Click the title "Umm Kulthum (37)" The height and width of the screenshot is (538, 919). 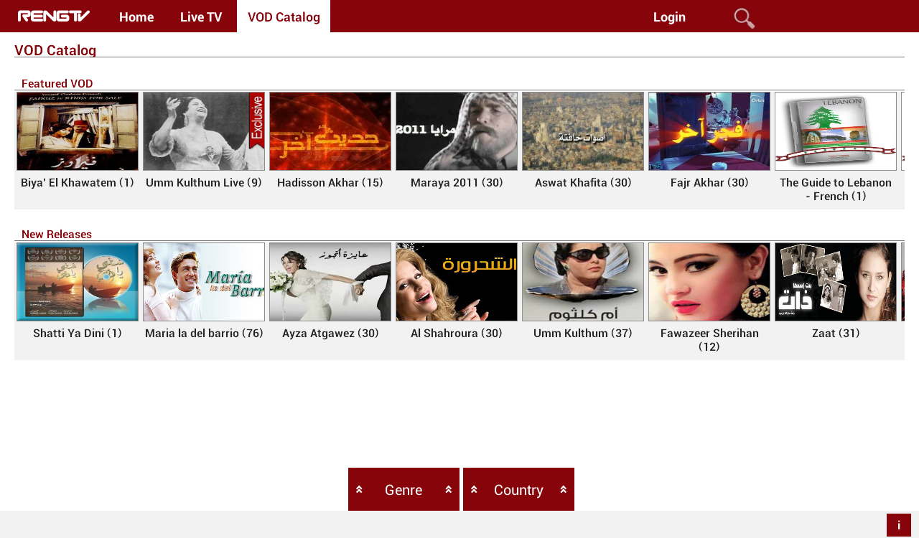coord(583,334)
